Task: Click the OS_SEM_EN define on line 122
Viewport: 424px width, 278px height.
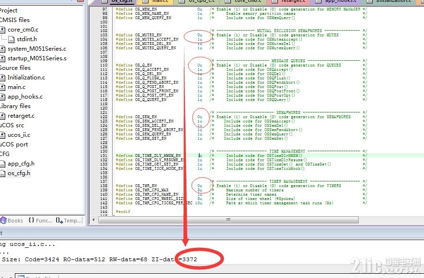Action: [136, 117]
